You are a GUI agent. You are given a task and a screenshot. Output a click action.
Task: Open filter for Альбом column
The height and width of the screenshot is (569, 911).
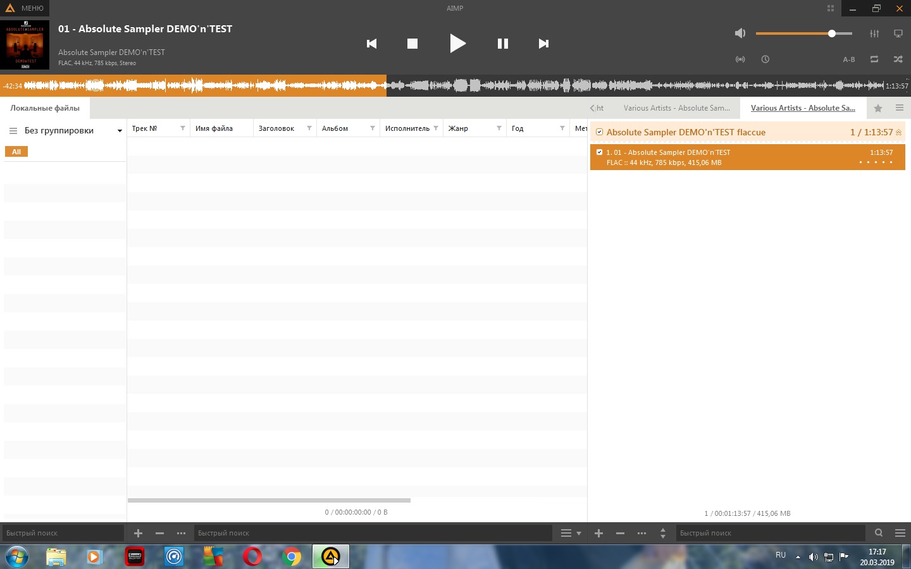(x=373, y=128)
